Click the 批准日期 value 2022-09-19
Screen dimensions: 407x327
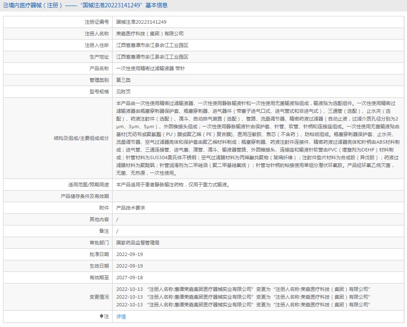click(129, 254)
